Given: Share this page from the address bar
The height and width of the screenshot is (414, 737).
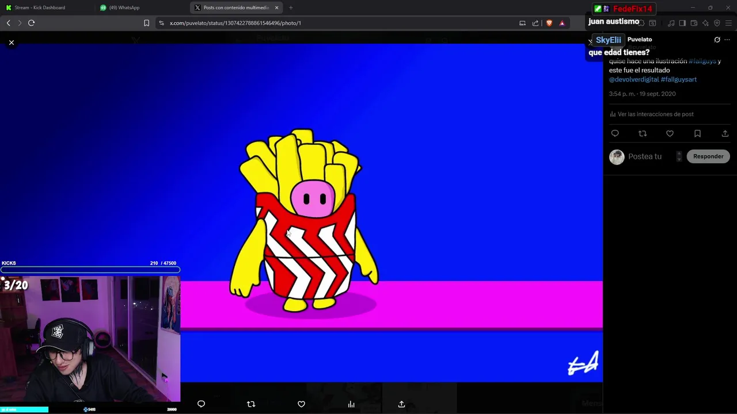Looking at the screenshot, I should point(535,23).
